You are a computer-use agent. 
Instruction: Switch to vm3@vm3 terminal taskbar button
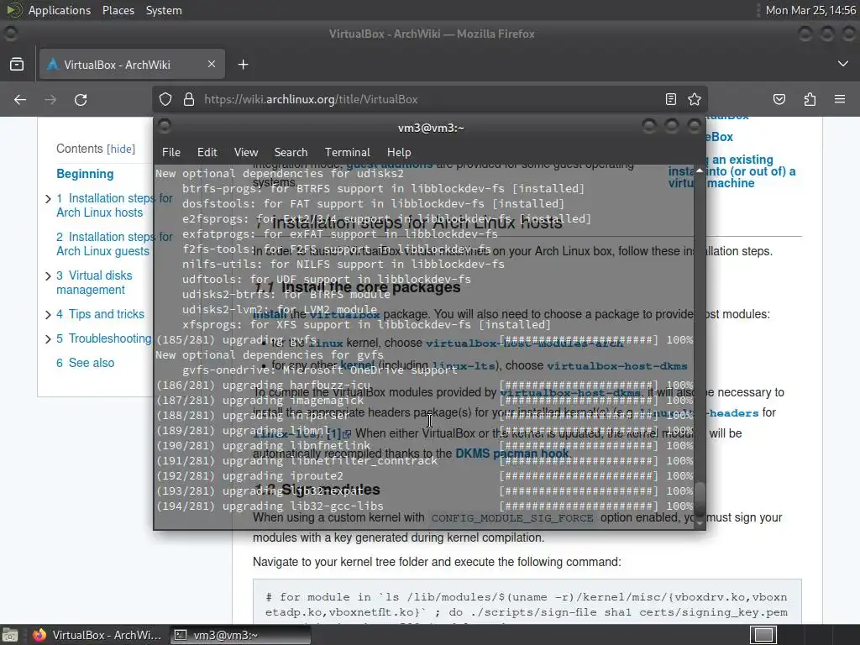coord(240,635)
